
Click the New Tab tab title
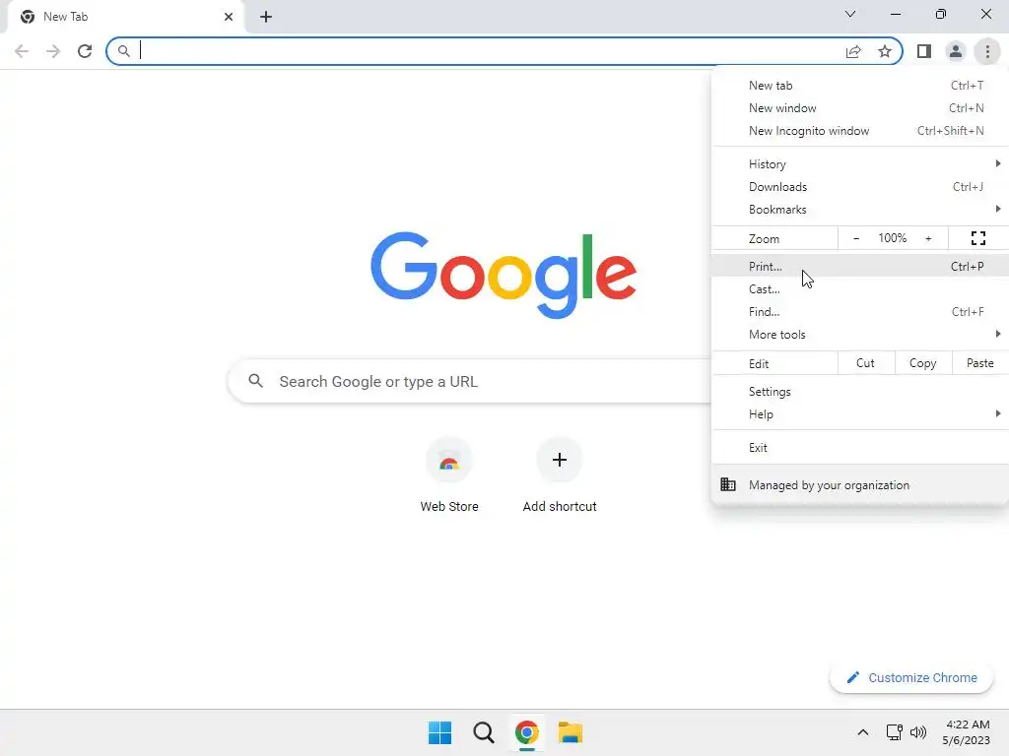point(66,17)
